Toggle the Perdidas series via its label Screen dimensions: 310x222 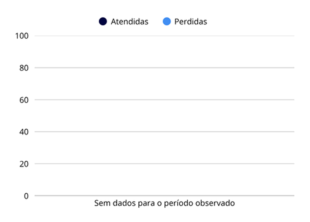(190, 22)
